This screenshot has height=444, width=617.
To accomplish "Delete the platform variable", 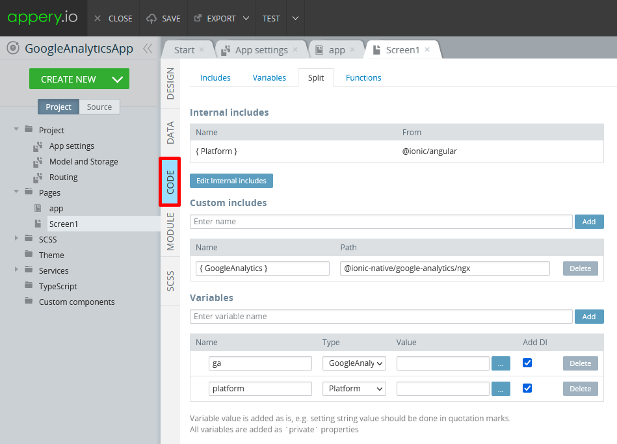I will (x=581, y=389).
